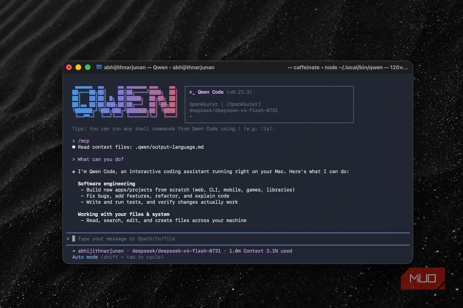Click the '/mcp' command line

pos(81,141)
